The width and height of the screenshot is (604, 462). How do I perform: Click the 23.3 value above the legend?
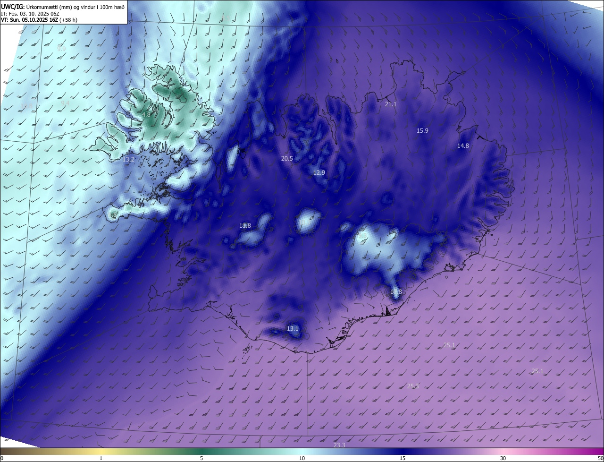point(339,445)
